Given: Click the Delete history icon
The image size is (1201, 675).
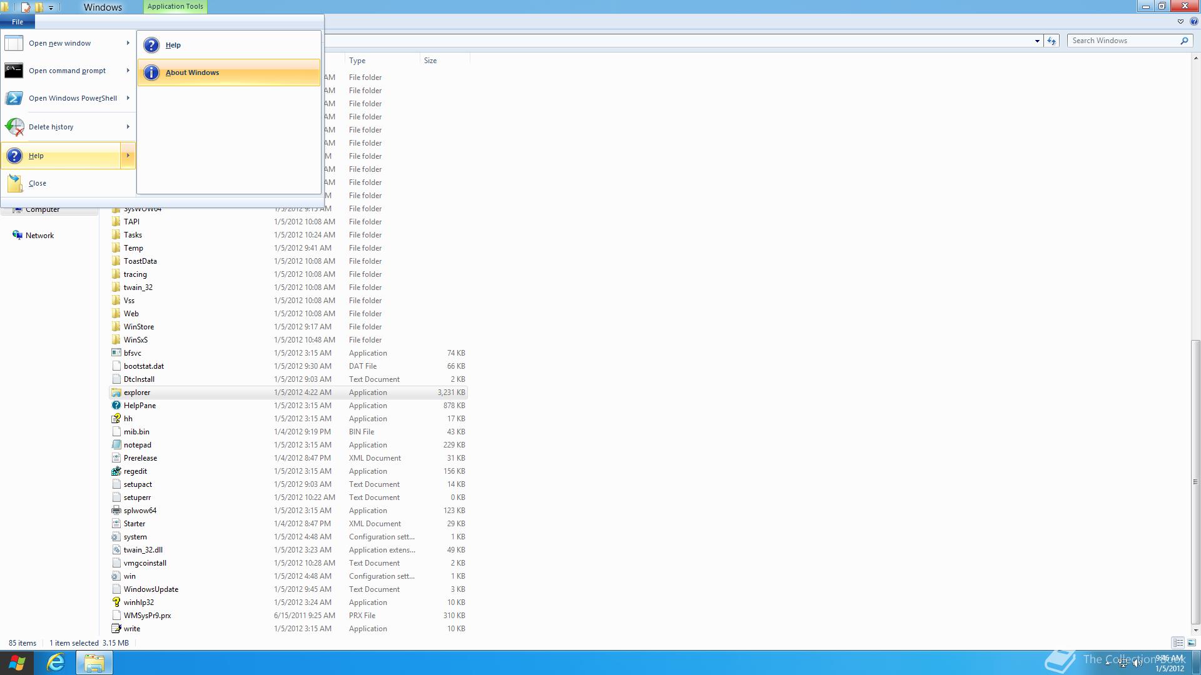Looking at the screenshot, I should tap(14, 127).
